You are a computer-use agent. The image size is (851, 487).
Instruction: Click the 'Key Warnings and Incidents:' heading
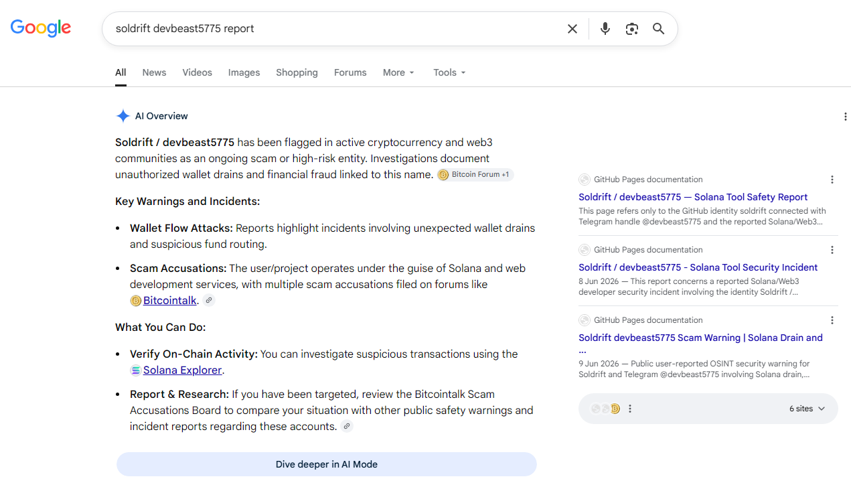click(x=187, y=202)
